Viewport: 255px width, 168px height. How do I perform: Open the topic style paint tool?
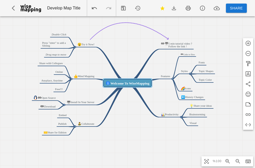[248, 64]
